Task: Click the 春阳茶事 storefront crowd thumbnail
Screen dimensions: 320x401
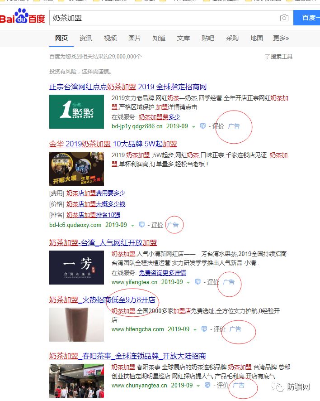Action: point(76,381)
